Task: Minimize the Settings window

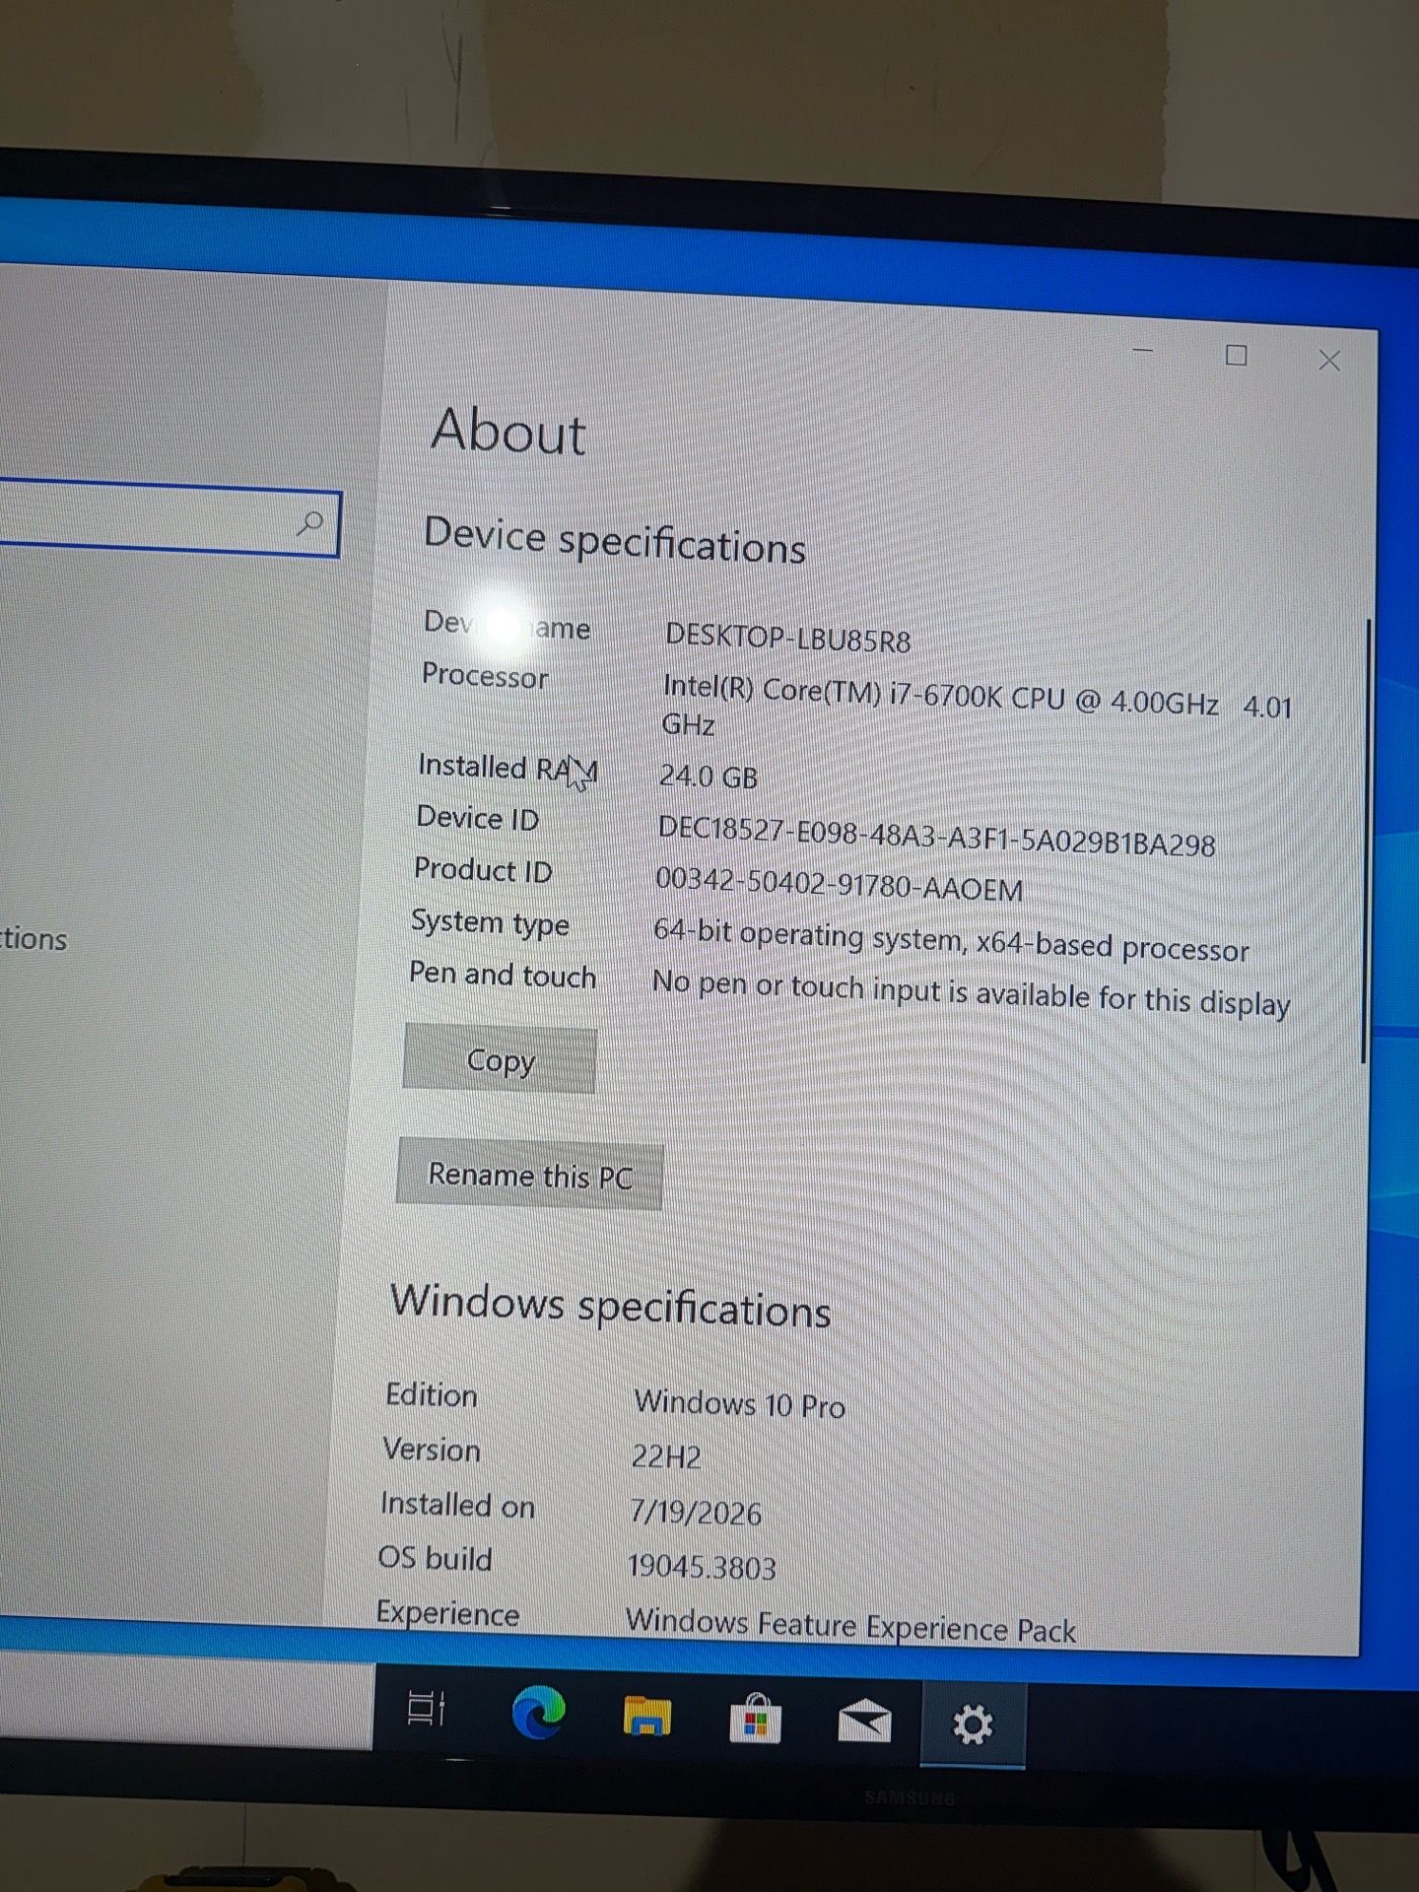Action: 1143,350
